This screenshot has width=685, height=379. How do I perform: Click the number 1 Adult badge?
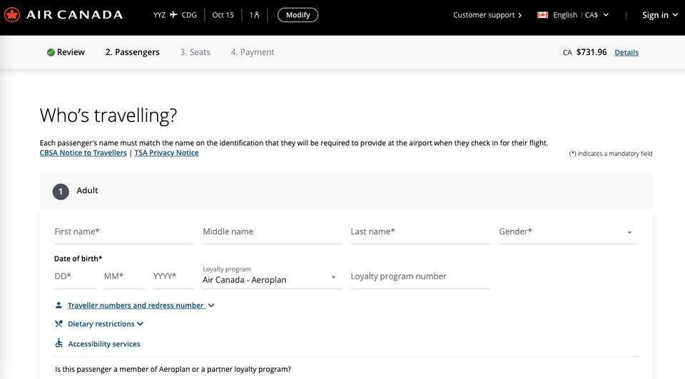click(61, 192)
